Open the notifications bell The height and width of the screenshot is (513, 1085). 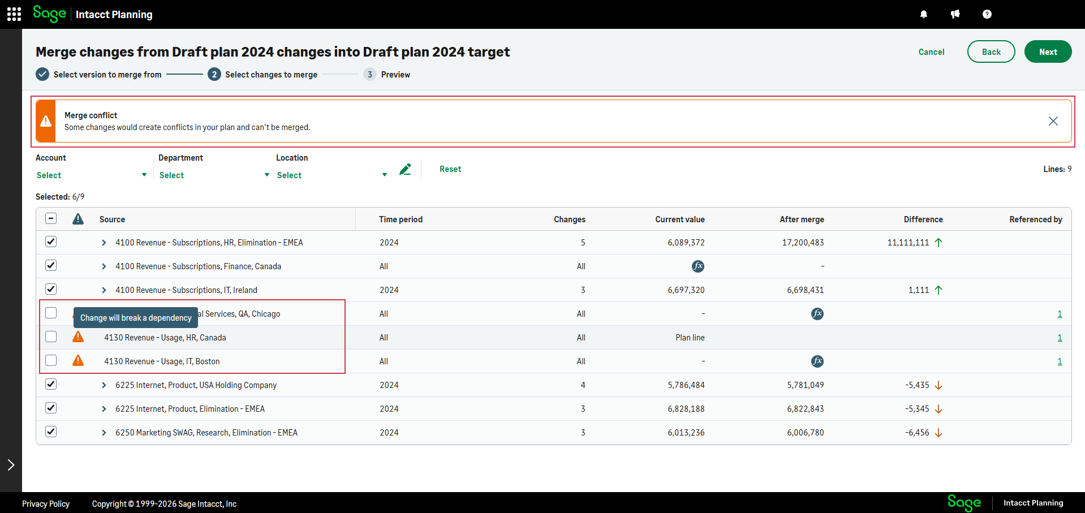[x=924, y=14]
